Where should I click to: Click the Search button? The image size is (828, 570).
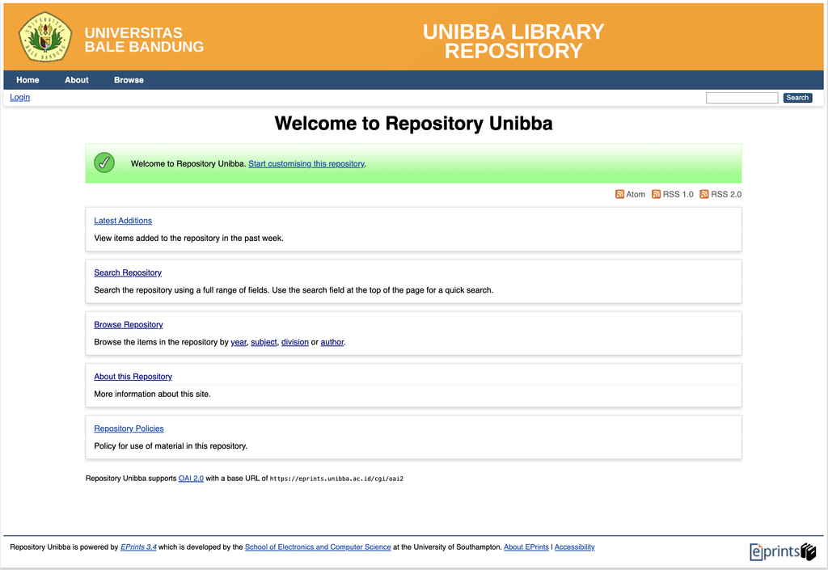pos(797,98)
